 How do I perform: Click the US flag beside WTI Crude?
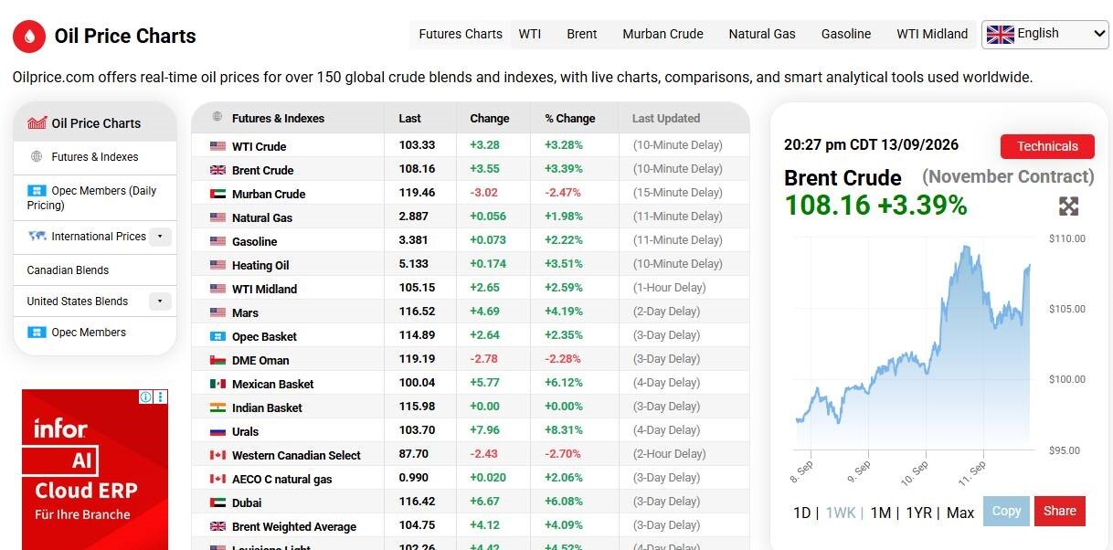tap(217, 146)
